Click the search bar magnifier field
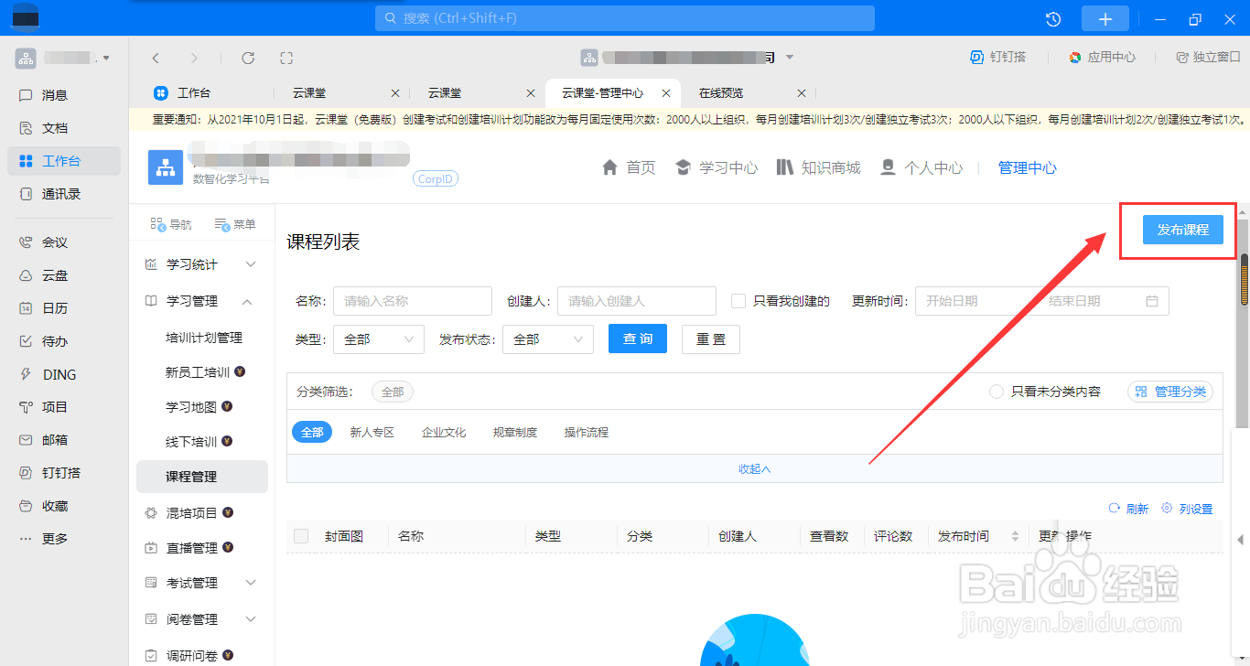This screenshot has height=666, width=1250. (625, 18)
